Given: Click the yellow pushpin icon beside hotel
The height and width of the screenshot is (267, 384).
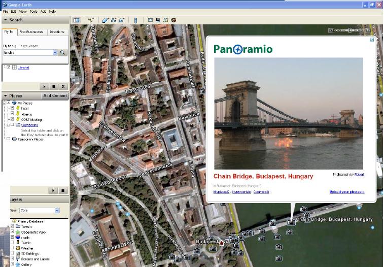Looking at the screenshot, I should (18, 108).
